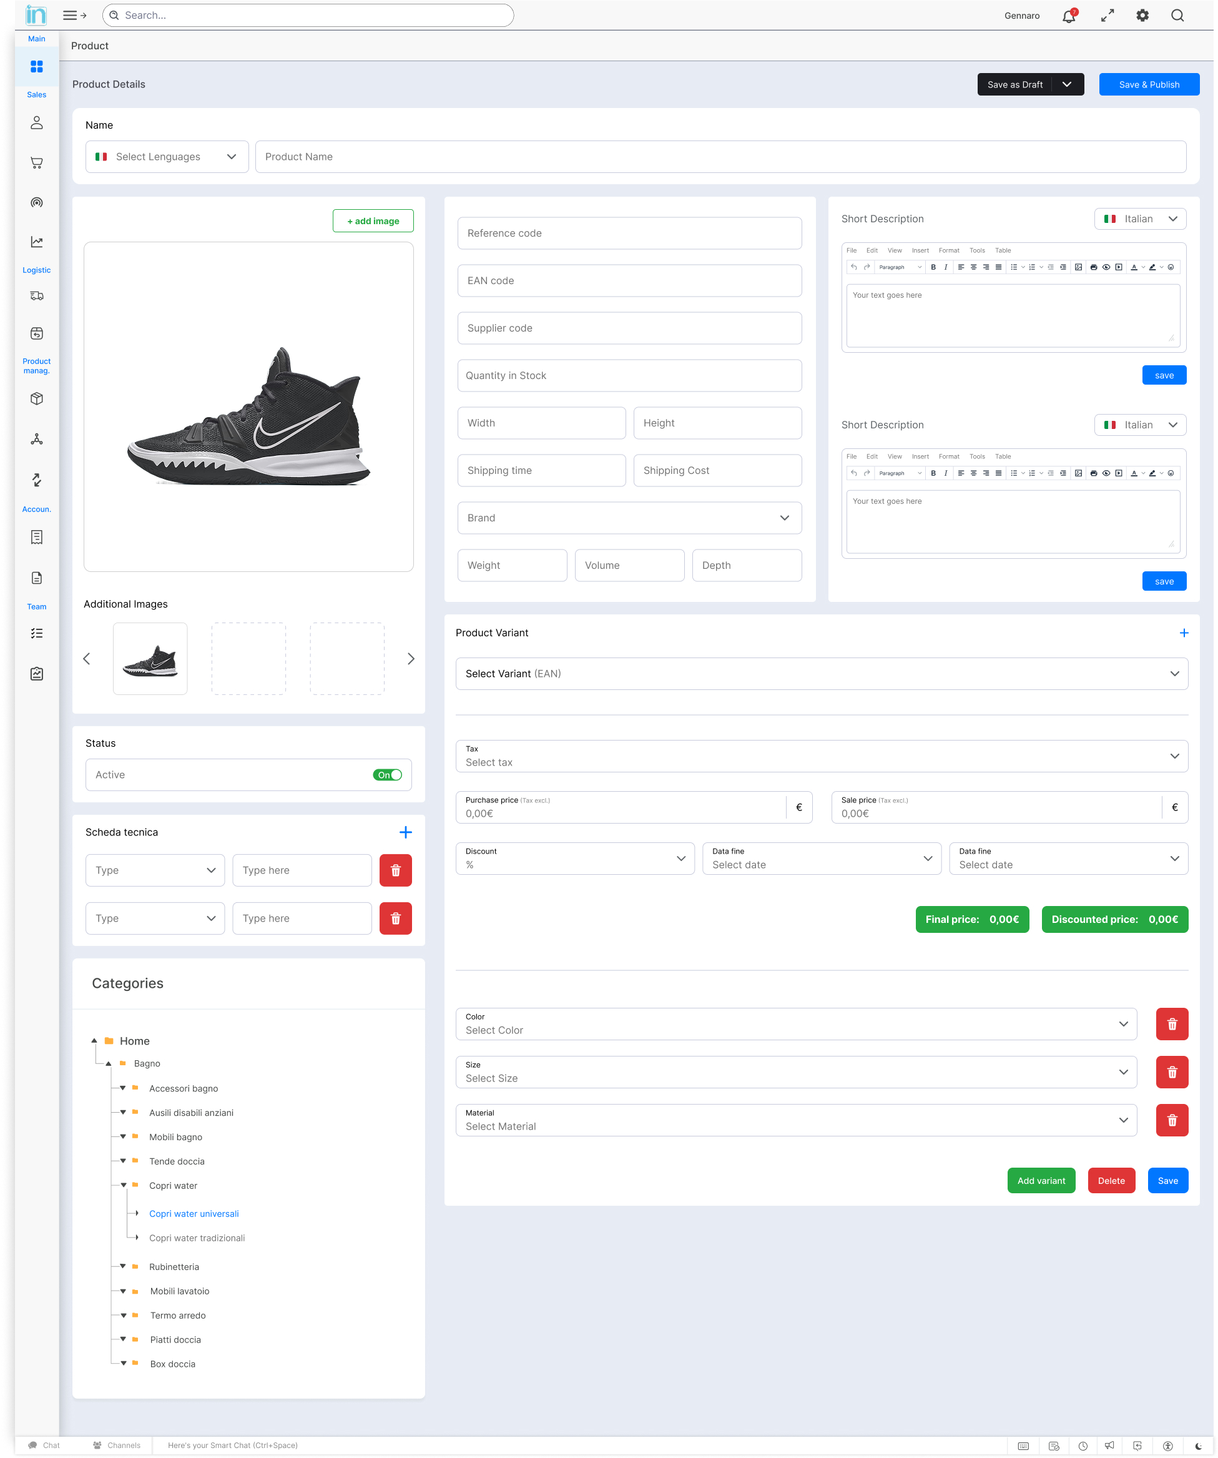Toggle the Active status switch
Image resolution: width=1218 pixels, height=1458 pixels.
tap(387, 775)
